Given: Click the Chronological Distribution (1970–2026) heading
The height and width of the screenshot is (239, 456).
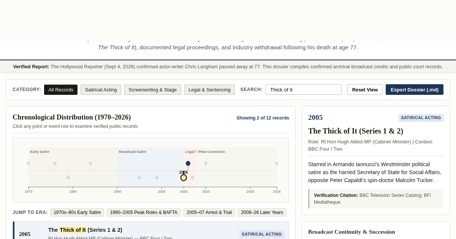Looking at the screenshot, I should 72,117.
